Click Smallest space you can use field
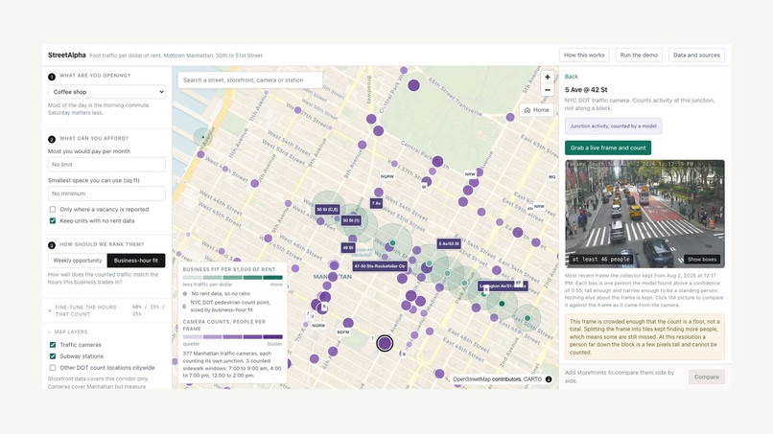 [106, 194]
